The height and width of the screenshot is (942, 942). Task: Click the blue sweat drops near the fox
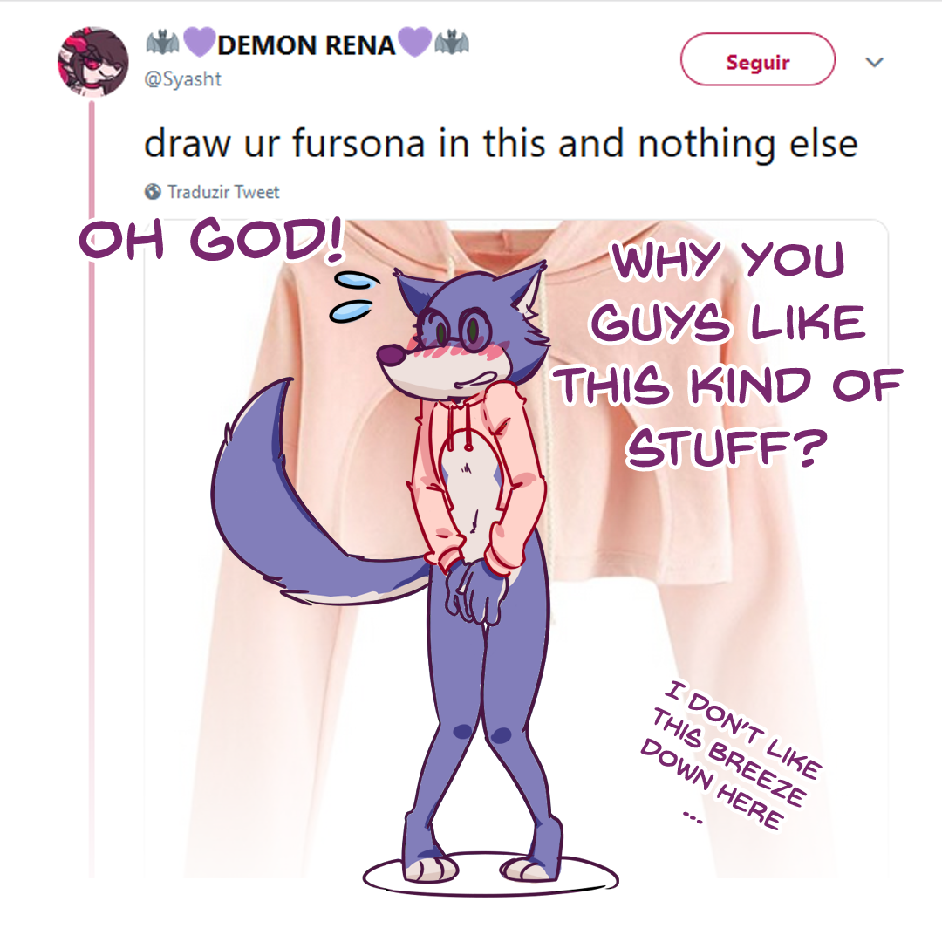(354, 296)
